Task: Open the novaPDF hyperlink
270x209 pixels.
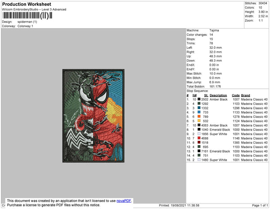Action: (124, 201)
